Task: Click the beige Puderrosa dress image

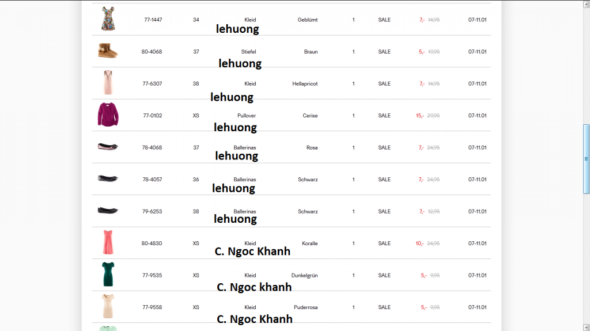Action: click(x=108, y=306)
